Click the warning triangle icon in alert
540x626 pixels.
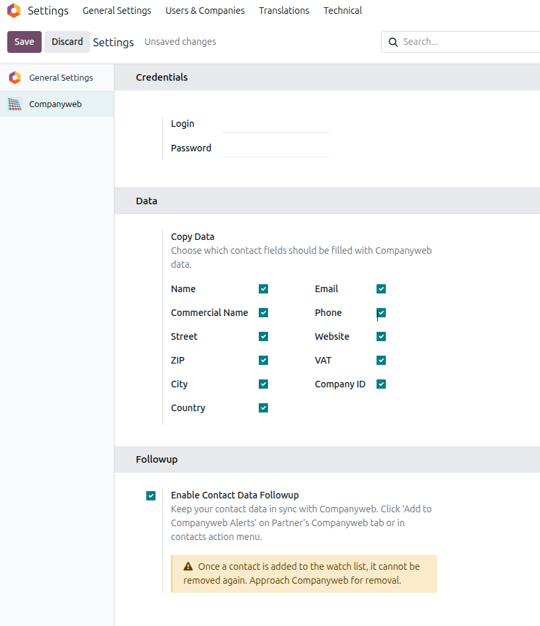coord(188,567)
